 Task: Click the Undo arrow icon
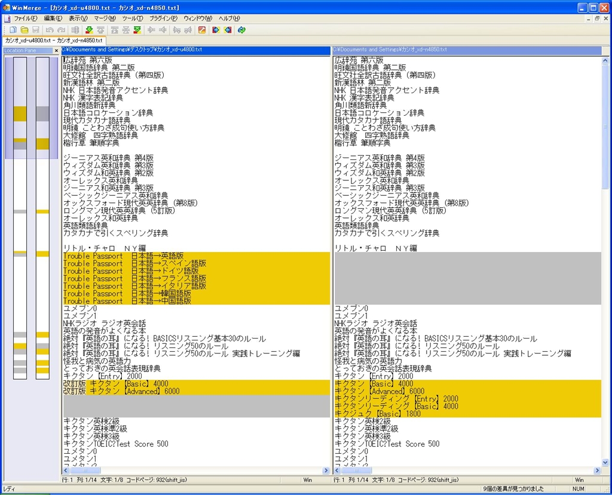(x=50, y=30)
